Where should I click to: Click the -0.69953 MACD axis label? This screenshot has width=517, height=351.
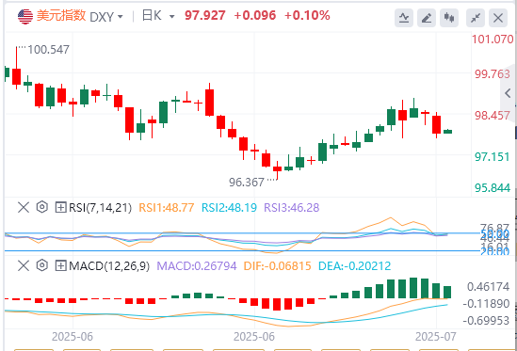point(486,320)
